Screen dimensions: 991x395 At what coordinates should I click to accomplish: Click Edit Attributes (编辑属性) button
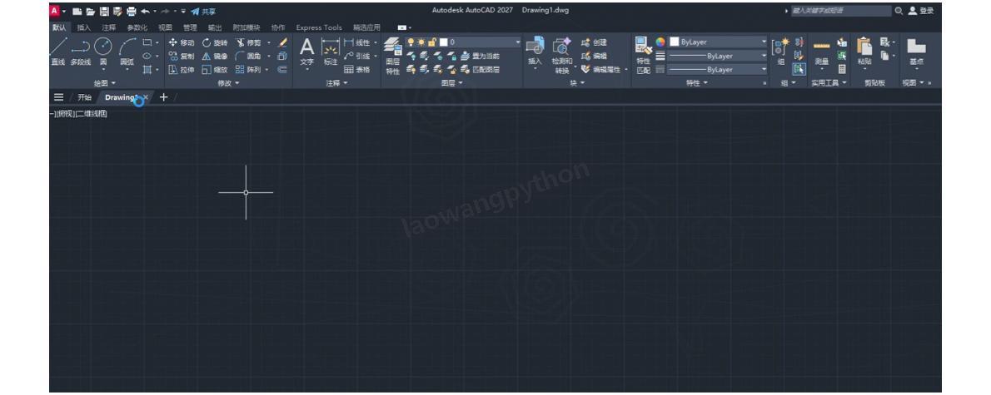click(x=601, y=69)
